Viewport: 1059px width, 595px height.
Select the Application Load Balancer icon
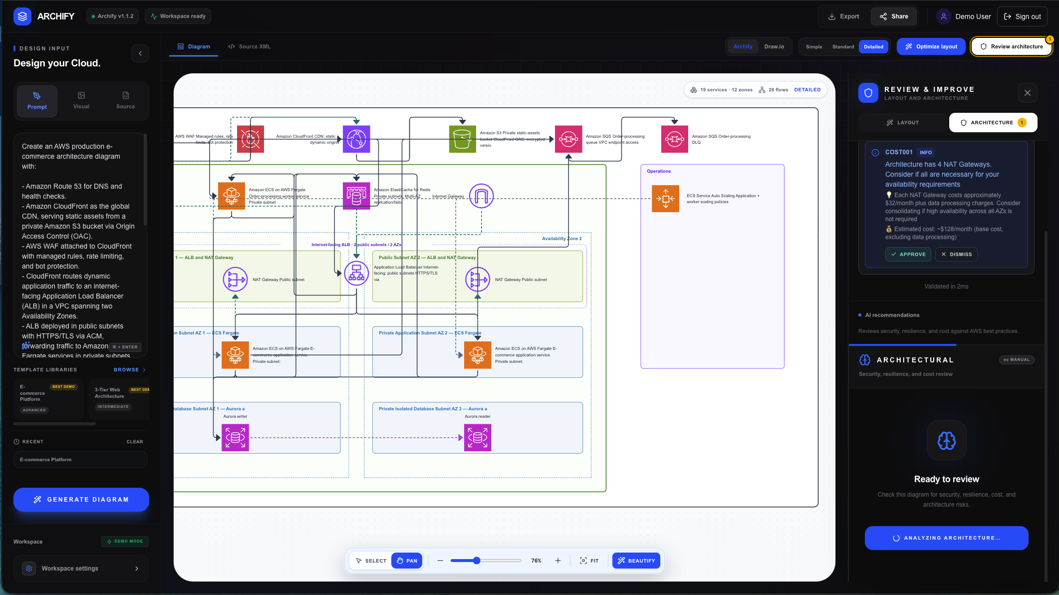point(356,273)
